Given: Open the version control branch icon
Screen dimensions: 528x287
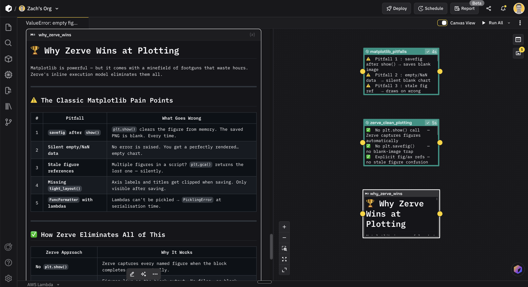Looking at the screenshot, I should (8, 122).
